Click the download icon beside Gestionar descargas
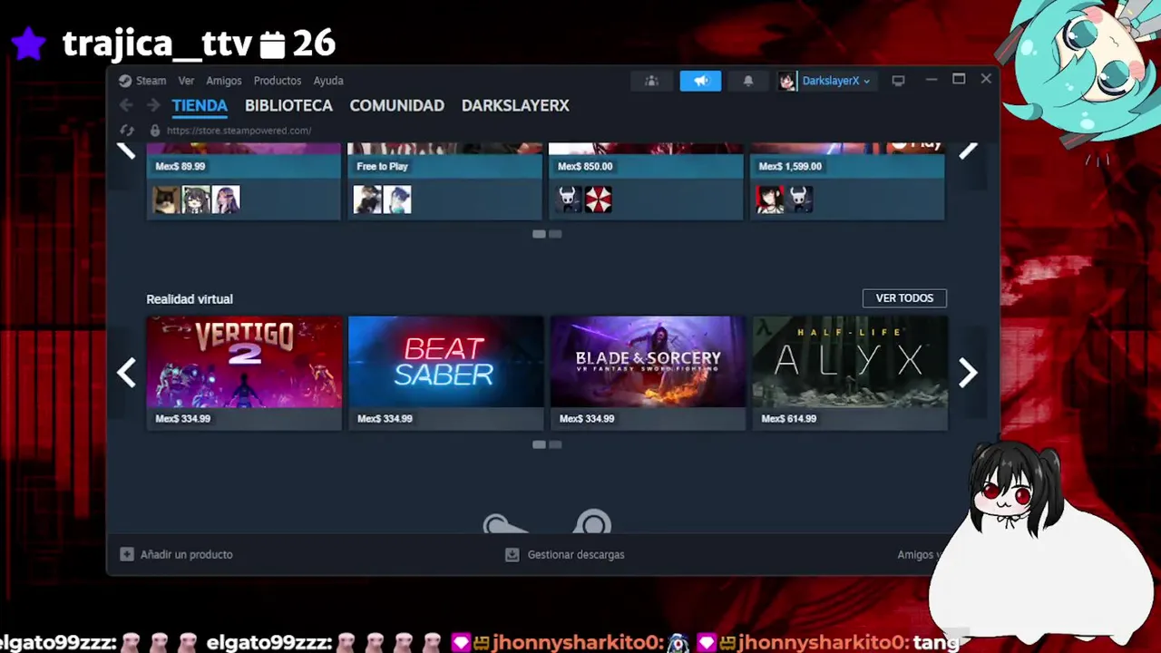1161x653 pixels. 512,554
